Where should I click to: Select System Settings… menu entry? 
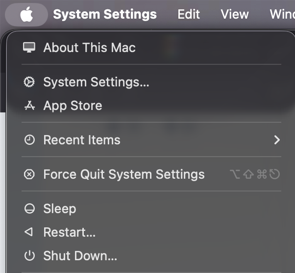96,82
